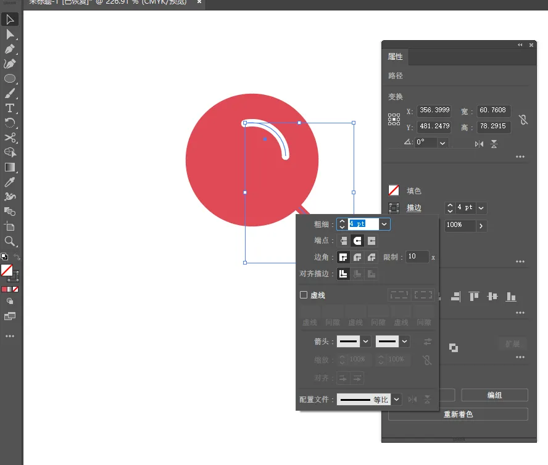Open the 粗细 stroke weight dropdown
Image resolution: width=548 pixels, height=465 pixels.
point(384,224)
